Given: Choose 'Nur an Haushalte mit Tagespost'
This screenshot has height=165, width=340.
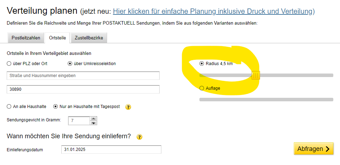Looking at the screenshot, I should 56,107.
